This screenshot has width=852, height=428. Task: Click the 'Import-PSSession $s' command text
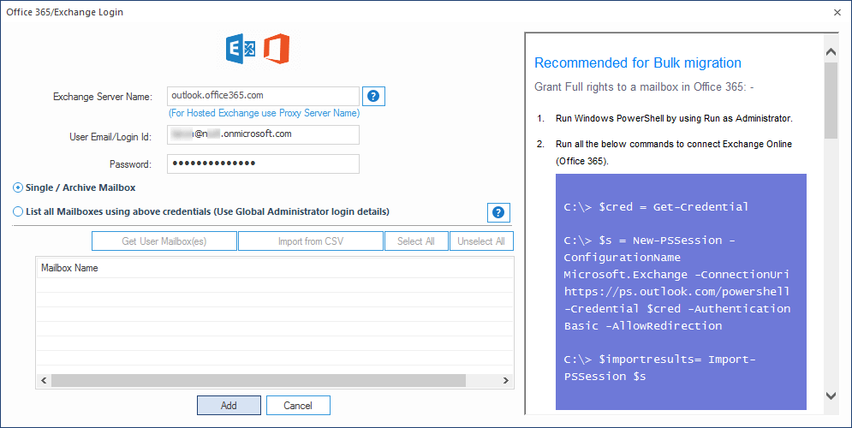tap(660, 368)
